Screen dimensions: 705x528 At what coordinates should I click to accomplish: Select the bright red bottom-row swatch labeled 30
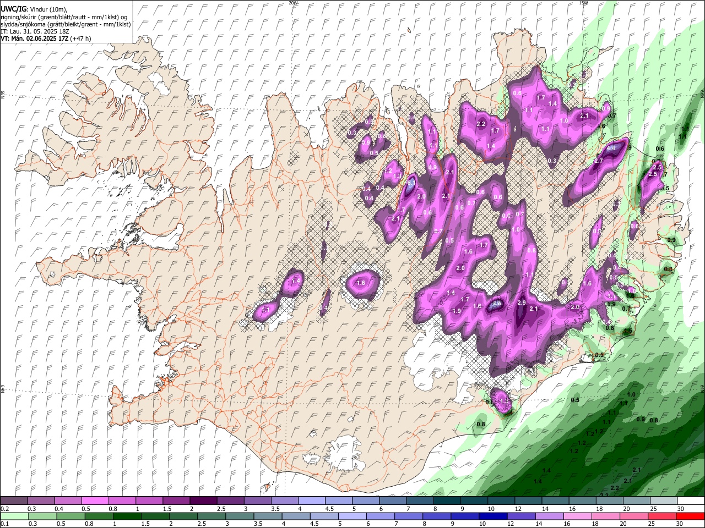[x=690, y=516]
